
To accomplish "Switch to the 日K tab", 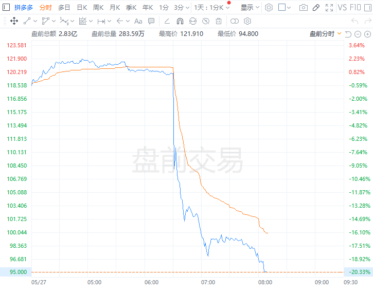I will pyautogui.click(x=81, y=8).
